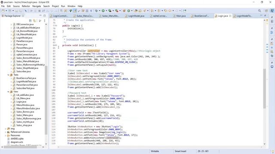Click the Save toolbar icon
275x154 pixels.
pyautogui.click(x=16, y=11)
